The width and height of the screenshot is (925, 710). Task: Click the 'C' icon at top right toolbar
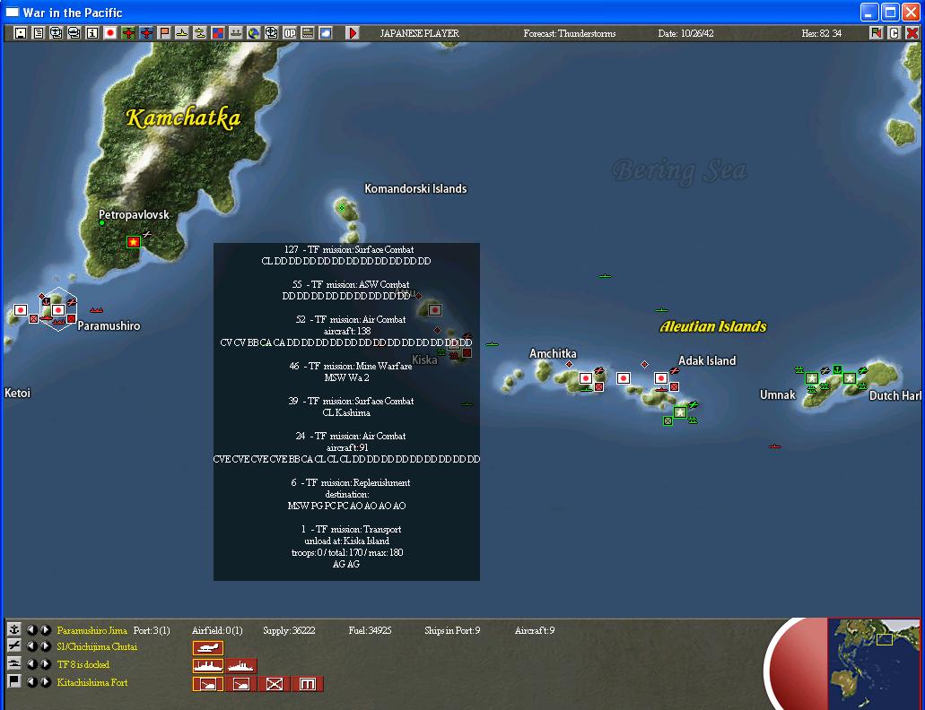pos(894,33)
